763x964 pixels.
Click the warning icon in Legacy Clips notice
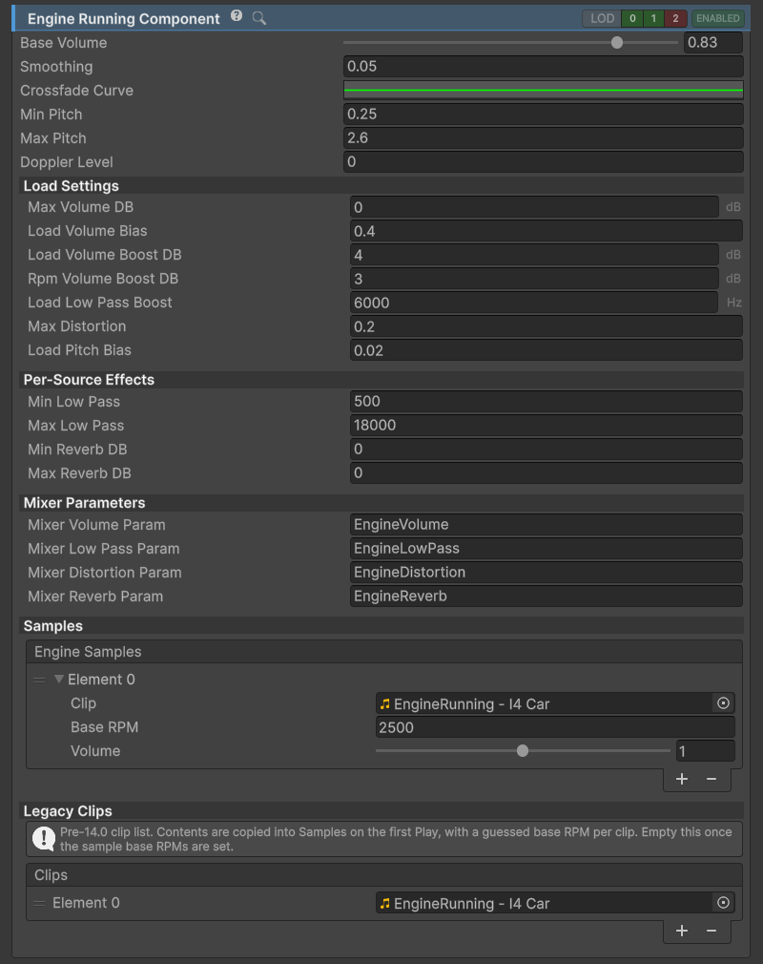coord(44,839)
